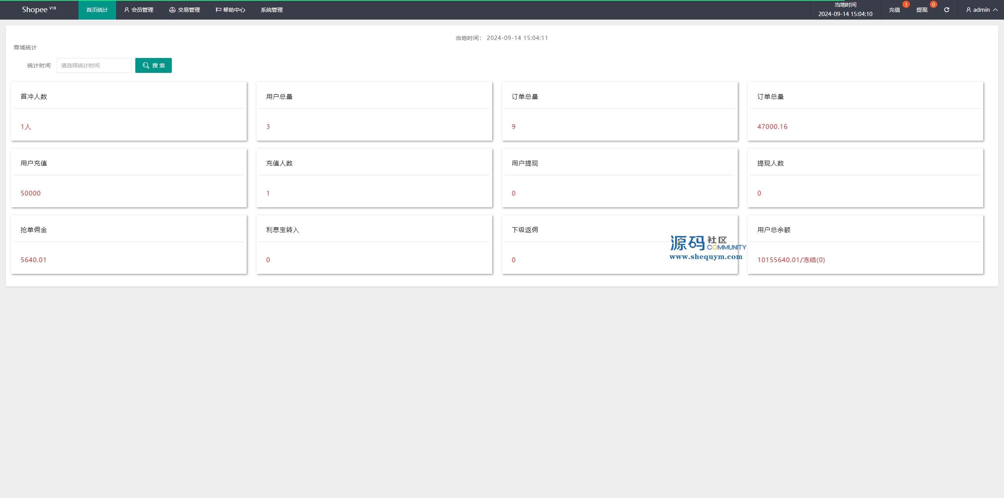Click the 用户总余额 statistics card

click(x=865, y=244)
